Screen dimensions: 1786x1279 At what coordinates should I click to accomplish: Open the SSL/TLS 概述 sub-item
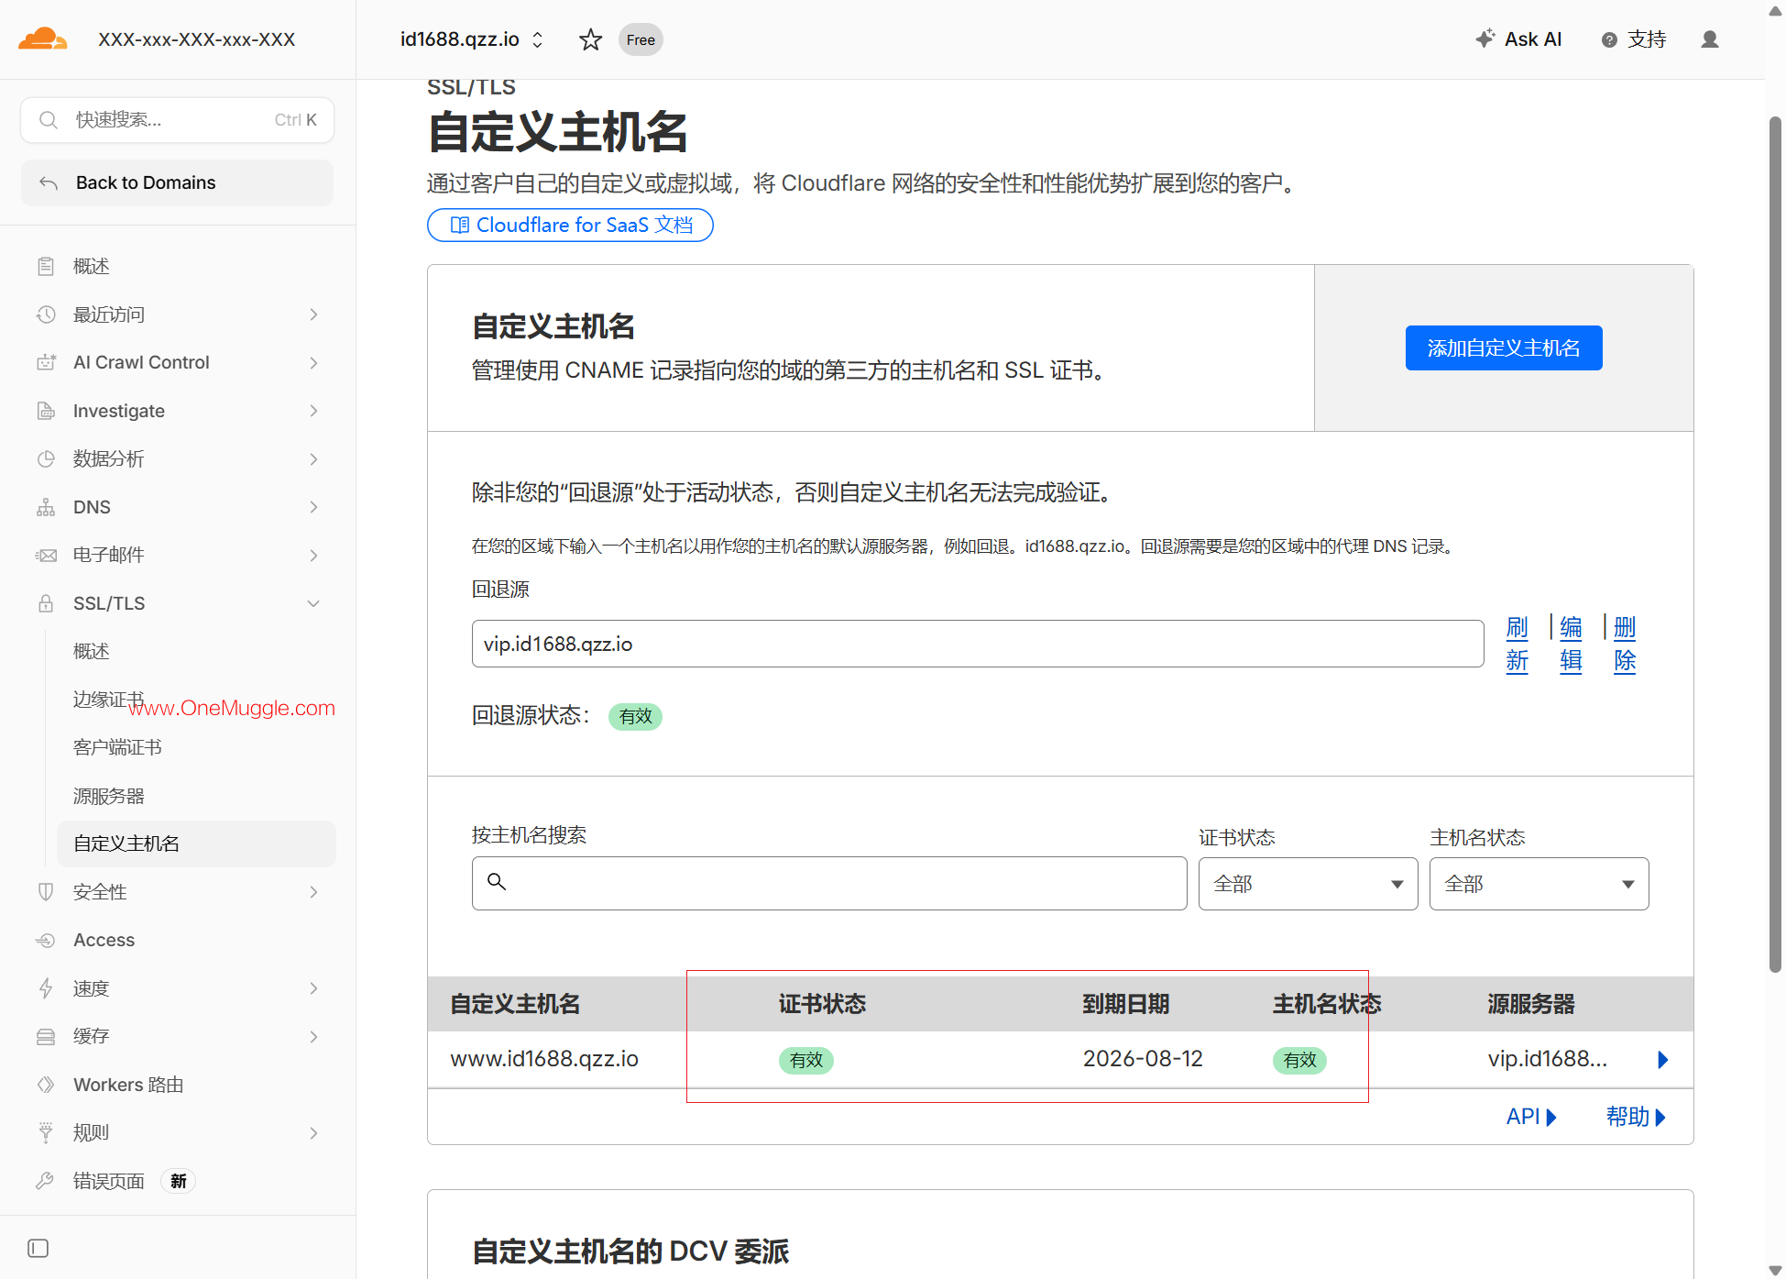click(x=92, y=652)
